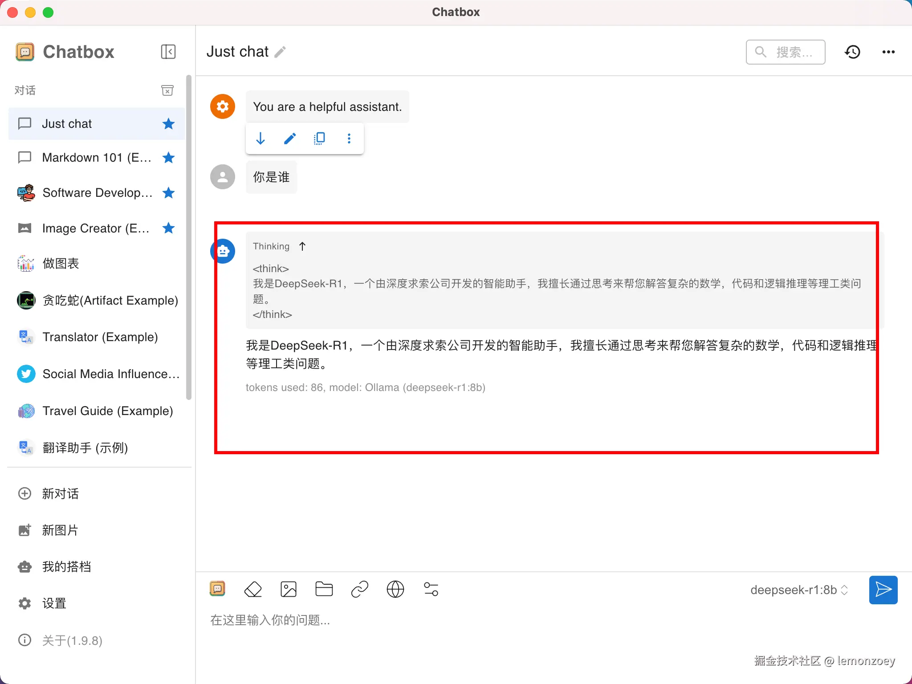
Task: Click the link attachment icon
Action: point(359,590)
